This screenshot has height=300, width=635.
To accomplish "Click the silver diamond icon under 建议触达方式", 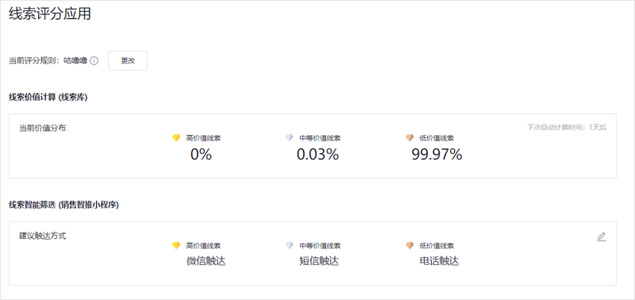I will [x=289, y=245].
